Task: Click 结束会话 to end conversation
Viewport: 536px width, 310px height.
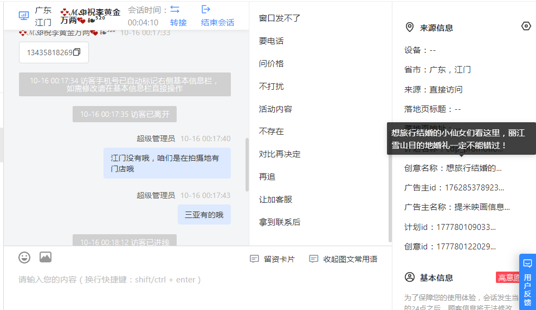Action: pyautogui.click(x=218, y=23)
